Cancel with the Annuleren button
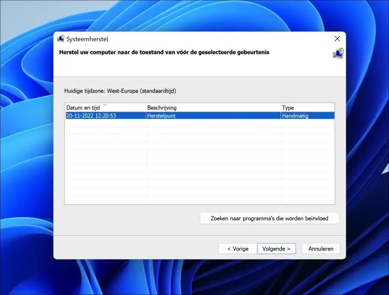This screenshot has width=389, height=295. pyautogui.click(x=321, y=249)
